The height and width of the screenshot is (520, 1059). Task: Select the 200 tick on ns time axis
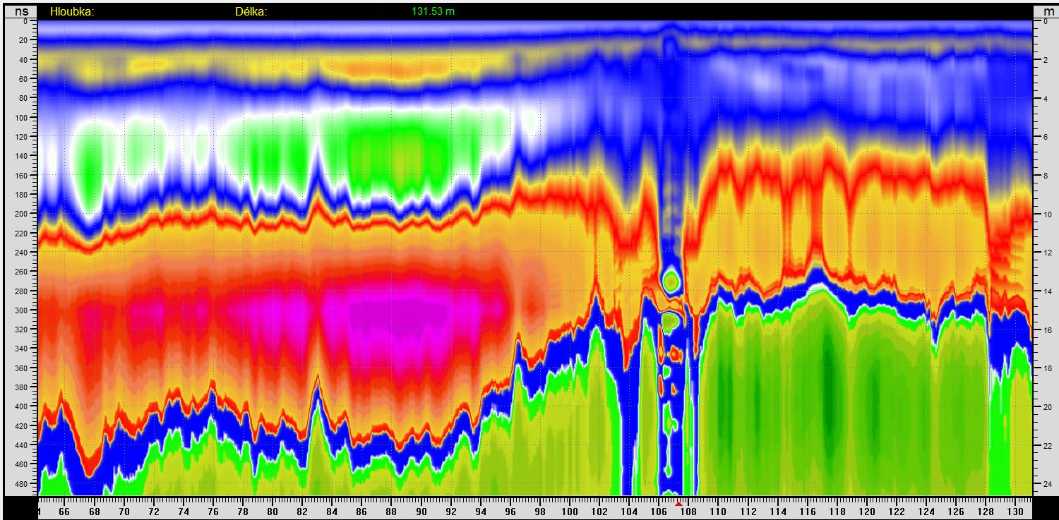(x=20, y=214)
